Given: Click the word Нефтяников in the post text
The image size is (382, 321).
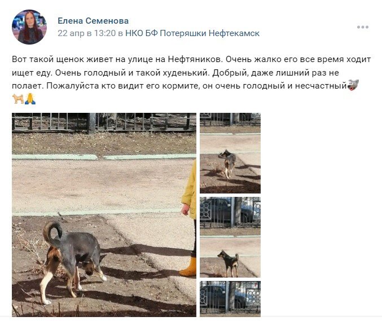Looking at the screenshot, I should click(x=195, y=59).
